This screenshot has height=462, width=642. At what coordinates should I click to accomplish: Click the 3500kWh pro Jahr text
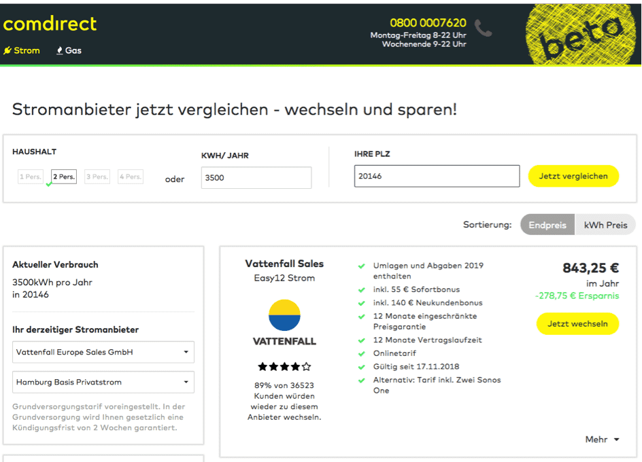(52, 283)
